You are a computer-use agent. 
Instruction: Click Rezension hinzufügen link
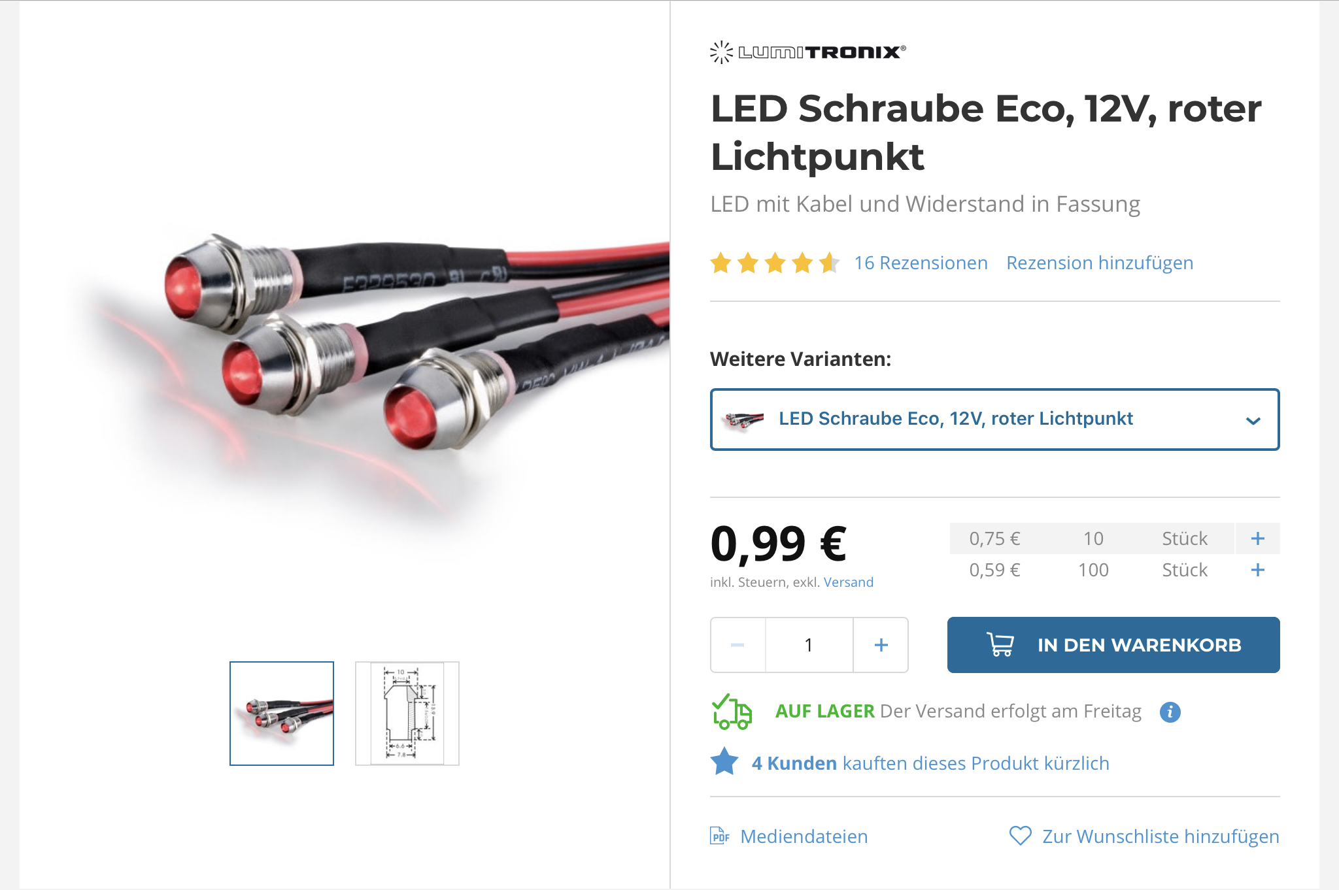(x=1100, y=263)
